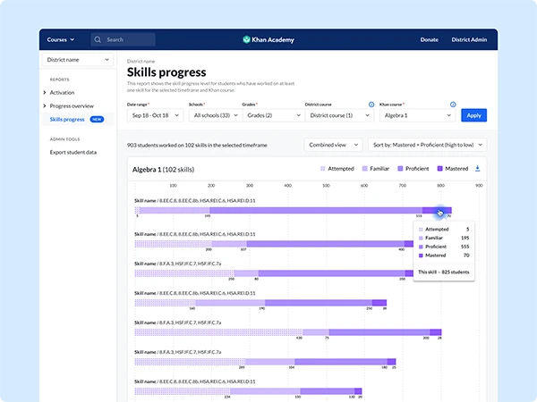Open the District Admin menu

pyautogui.click(x=469, y=39)
